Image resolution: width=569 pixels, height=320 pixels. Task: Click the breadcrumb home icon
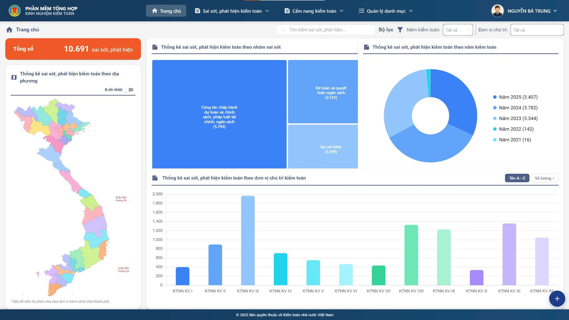9,30
